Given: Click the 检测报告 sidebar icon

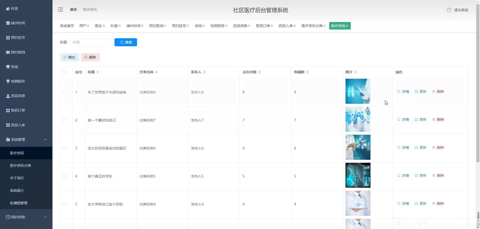Looking at the screenshot, I should [8, 81].
